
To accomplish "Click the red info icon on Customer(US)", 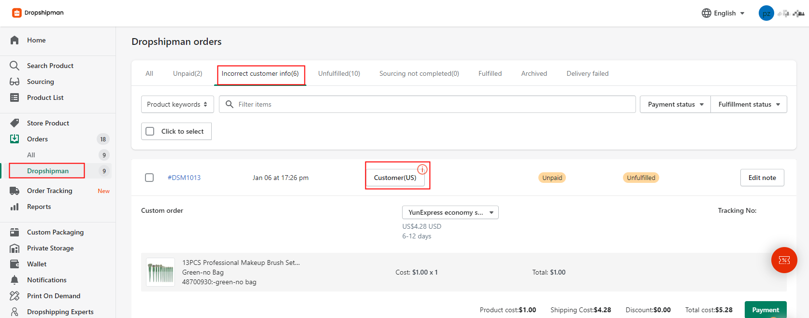I will pos(422,169).
